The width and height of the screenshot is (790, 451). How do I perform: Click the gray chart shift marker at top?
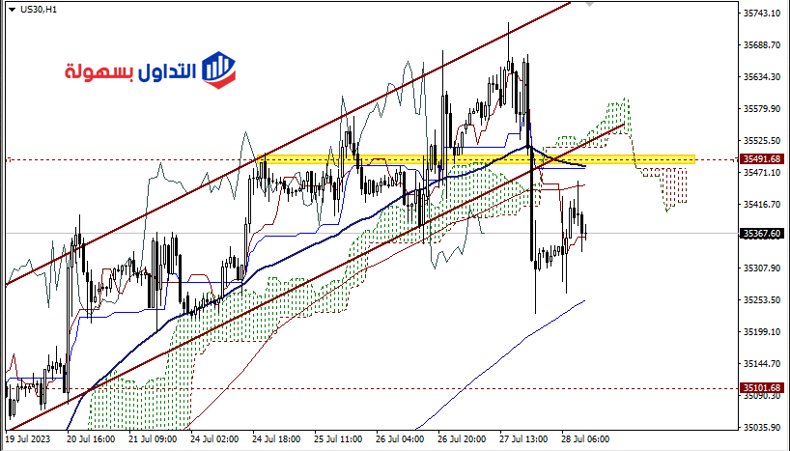[x=590, y=5]
